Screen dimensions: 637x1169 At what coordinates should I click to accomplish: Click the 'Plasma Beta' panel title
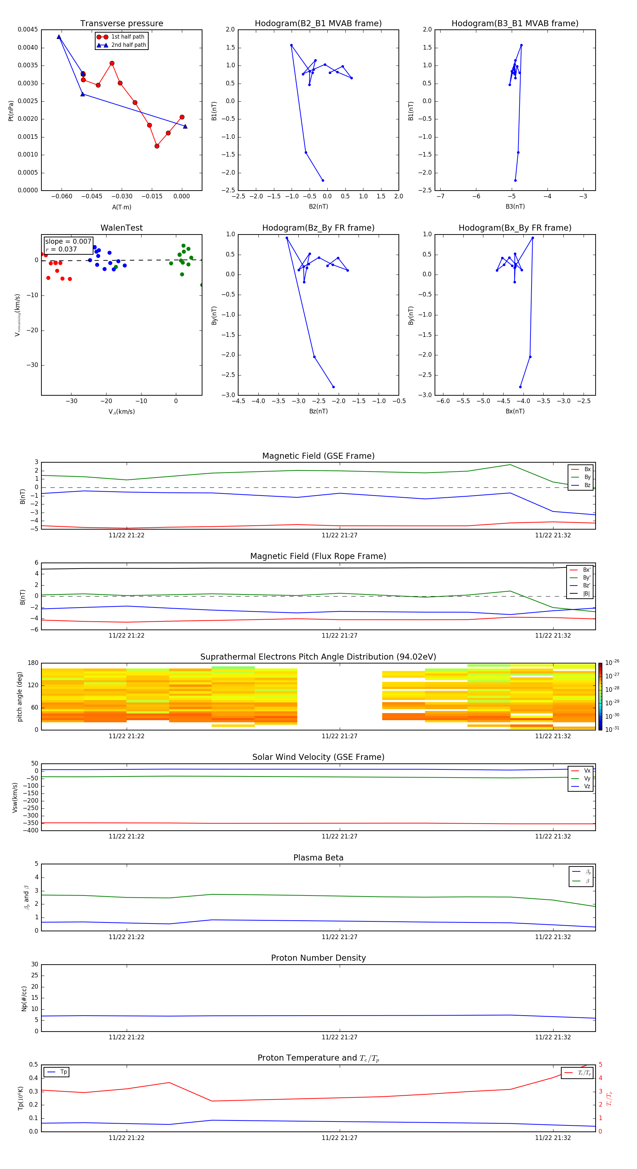pos(318,858)
